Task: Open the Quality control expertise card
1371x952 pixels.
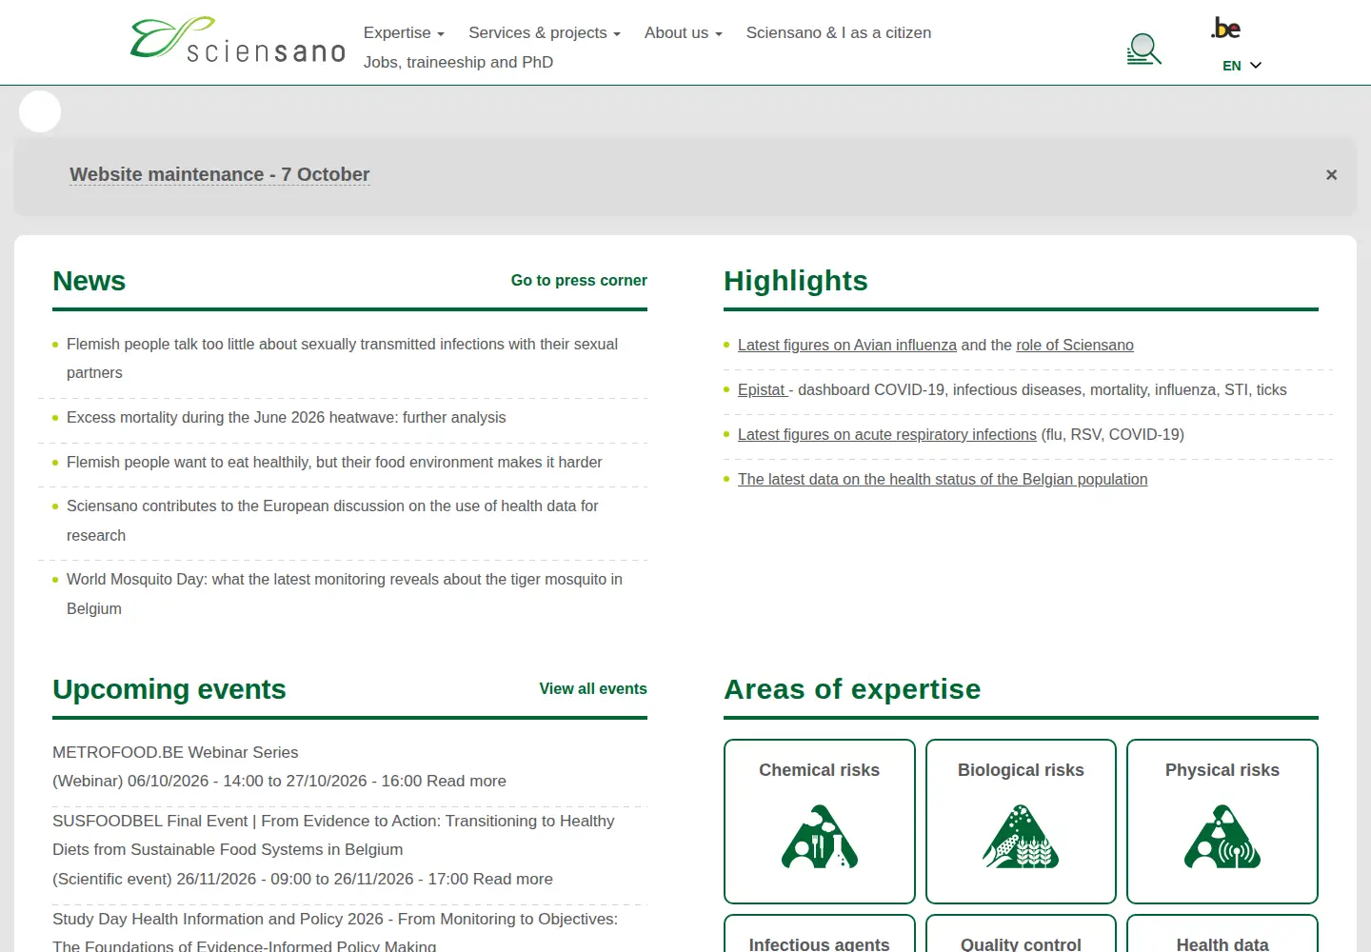Action: (x=1021, y=934)
